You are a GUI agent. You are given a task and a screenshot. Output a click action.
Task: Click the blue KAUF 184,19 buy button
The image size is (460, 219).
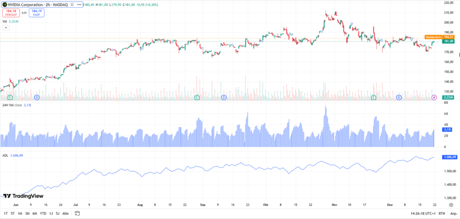pyautogui.click(x=37, y=13)
